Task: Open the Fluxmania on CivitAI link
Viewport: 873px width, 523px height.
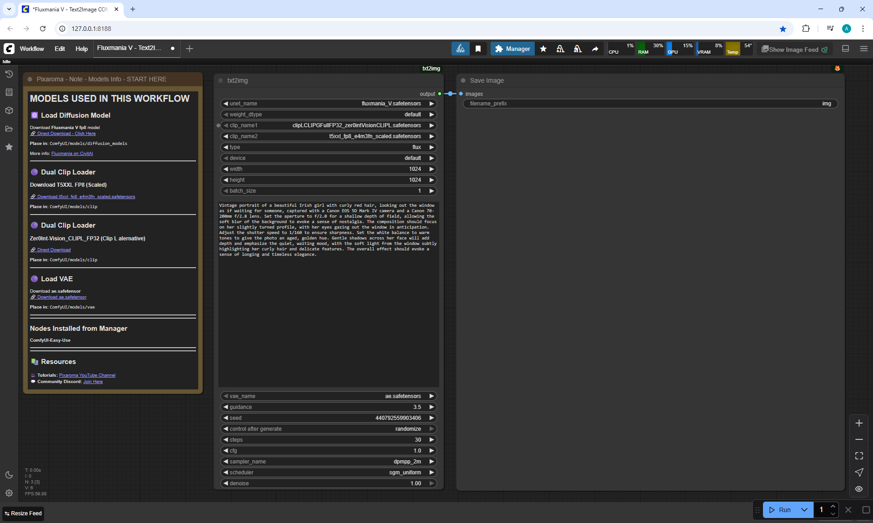Action: click(x=72, y=154)
